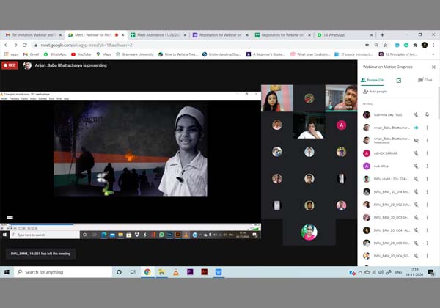Image resolution: width=440 pixels, height=308 pixels.
Task: Reload the Google Meet page
Action: [25, 45]
